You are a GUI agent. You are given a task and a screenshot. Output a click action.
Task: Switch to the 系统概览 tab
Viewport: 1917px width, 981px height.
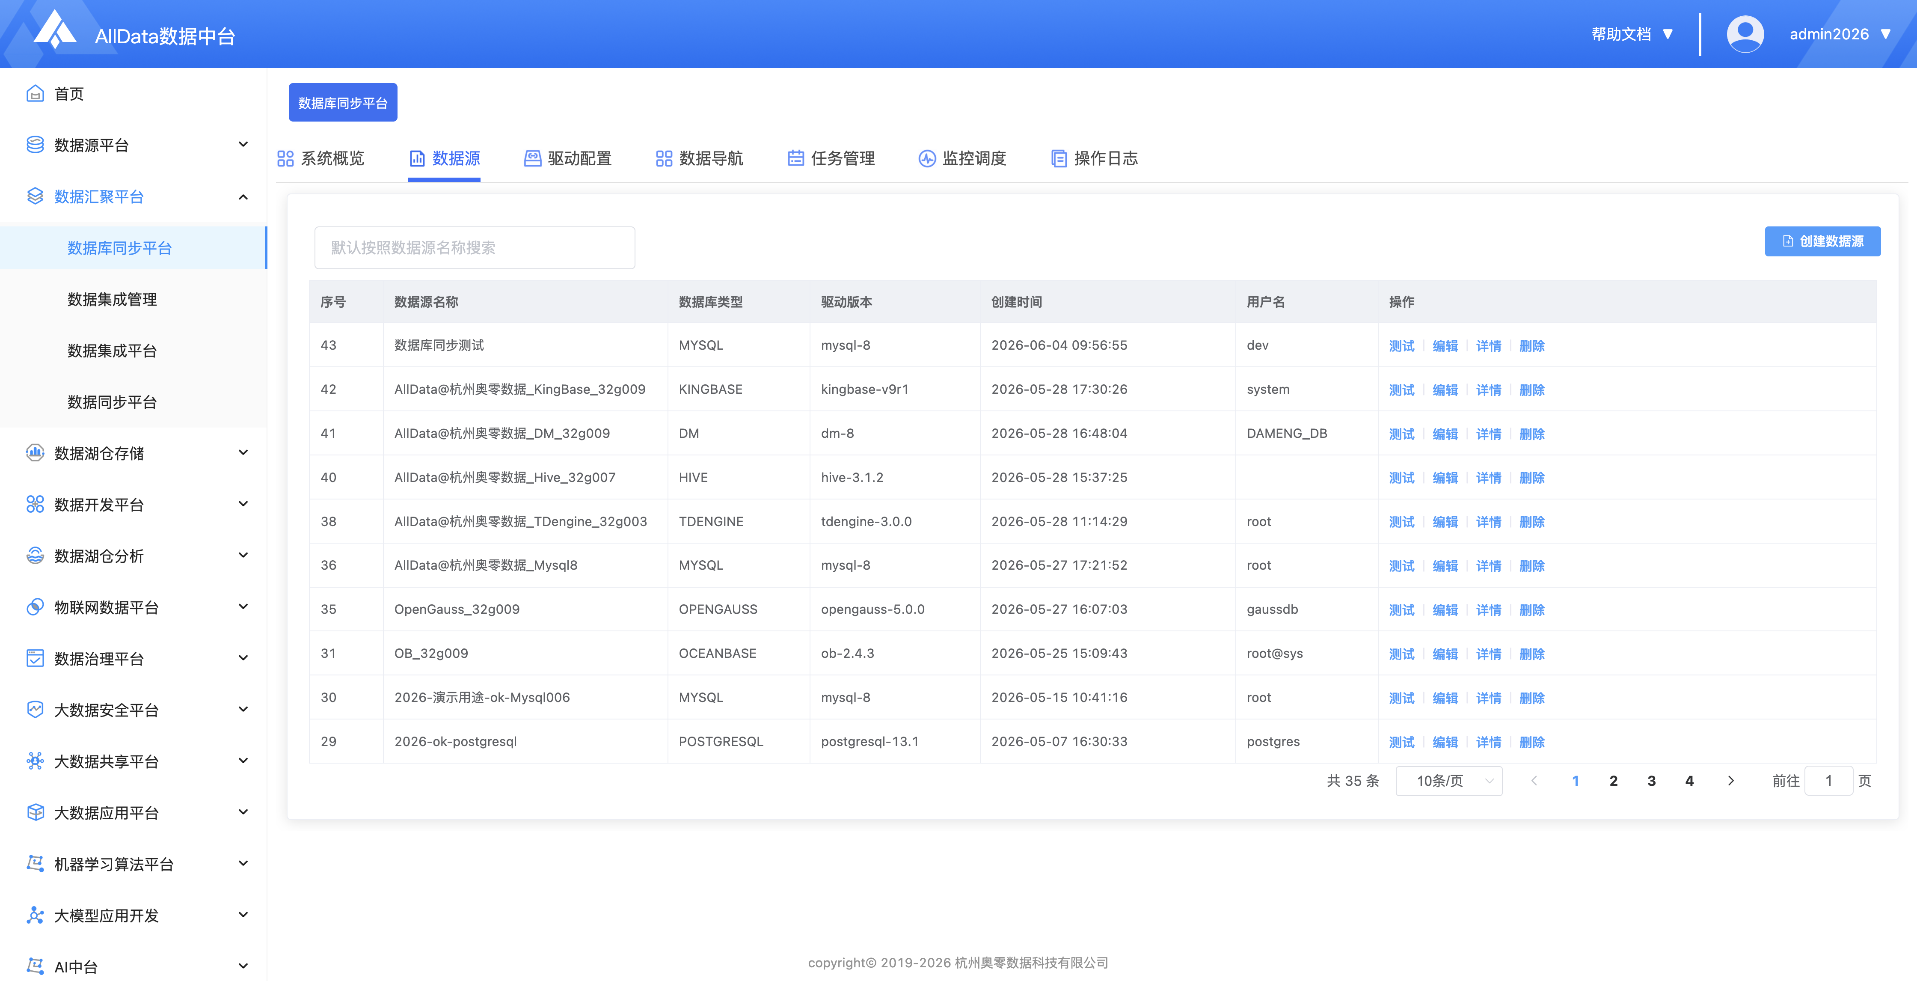point(321,158)
